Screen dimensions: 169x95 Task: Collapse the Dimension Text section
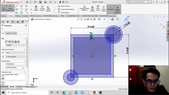pyautogui.click(x=25, y=72)
